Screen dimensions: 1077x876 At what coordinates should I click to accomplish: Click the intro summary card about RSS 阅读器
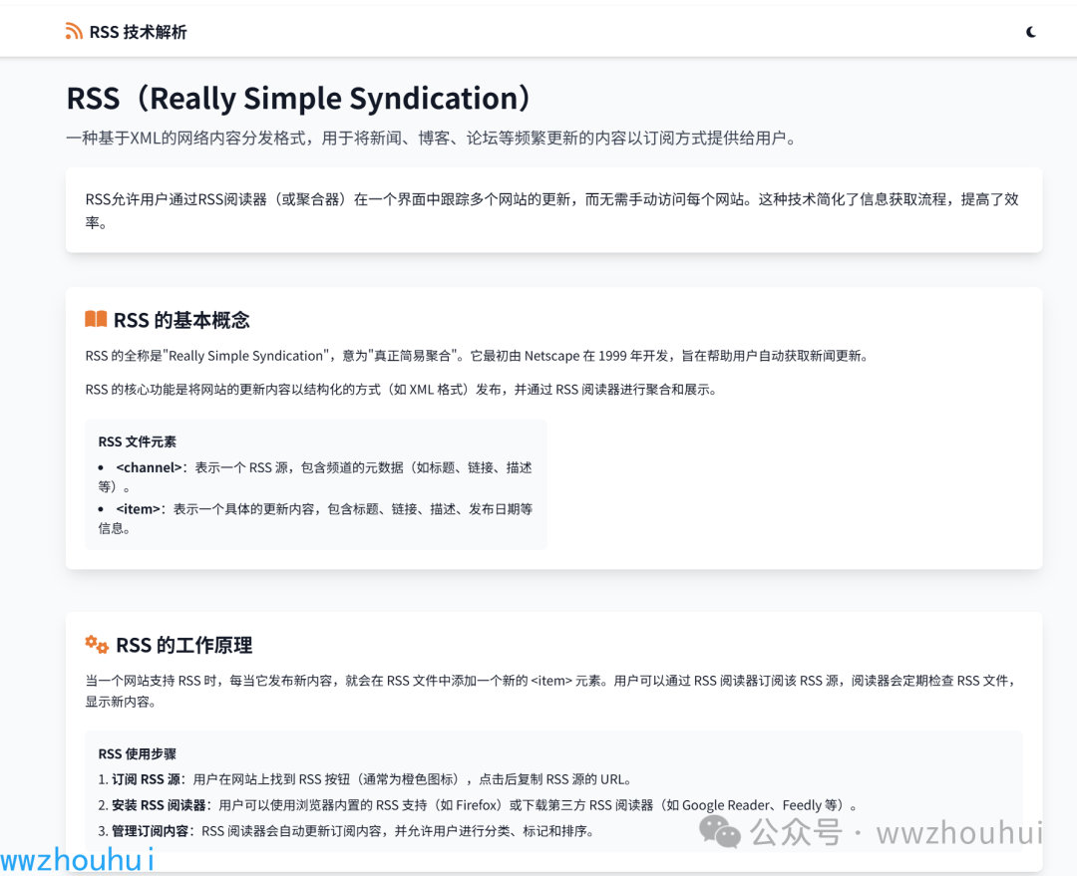pyautogui.click(x=554, y=209)
